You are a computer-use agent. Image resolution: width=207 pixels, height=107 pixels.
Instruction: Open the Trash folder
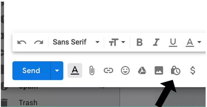[28, 103]
